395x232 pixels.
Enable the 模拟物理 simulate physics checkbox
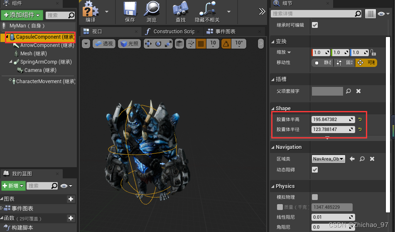[315, 197]
